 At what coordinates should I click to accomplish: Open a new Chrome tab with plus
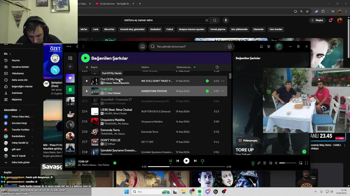click(140, 4)
